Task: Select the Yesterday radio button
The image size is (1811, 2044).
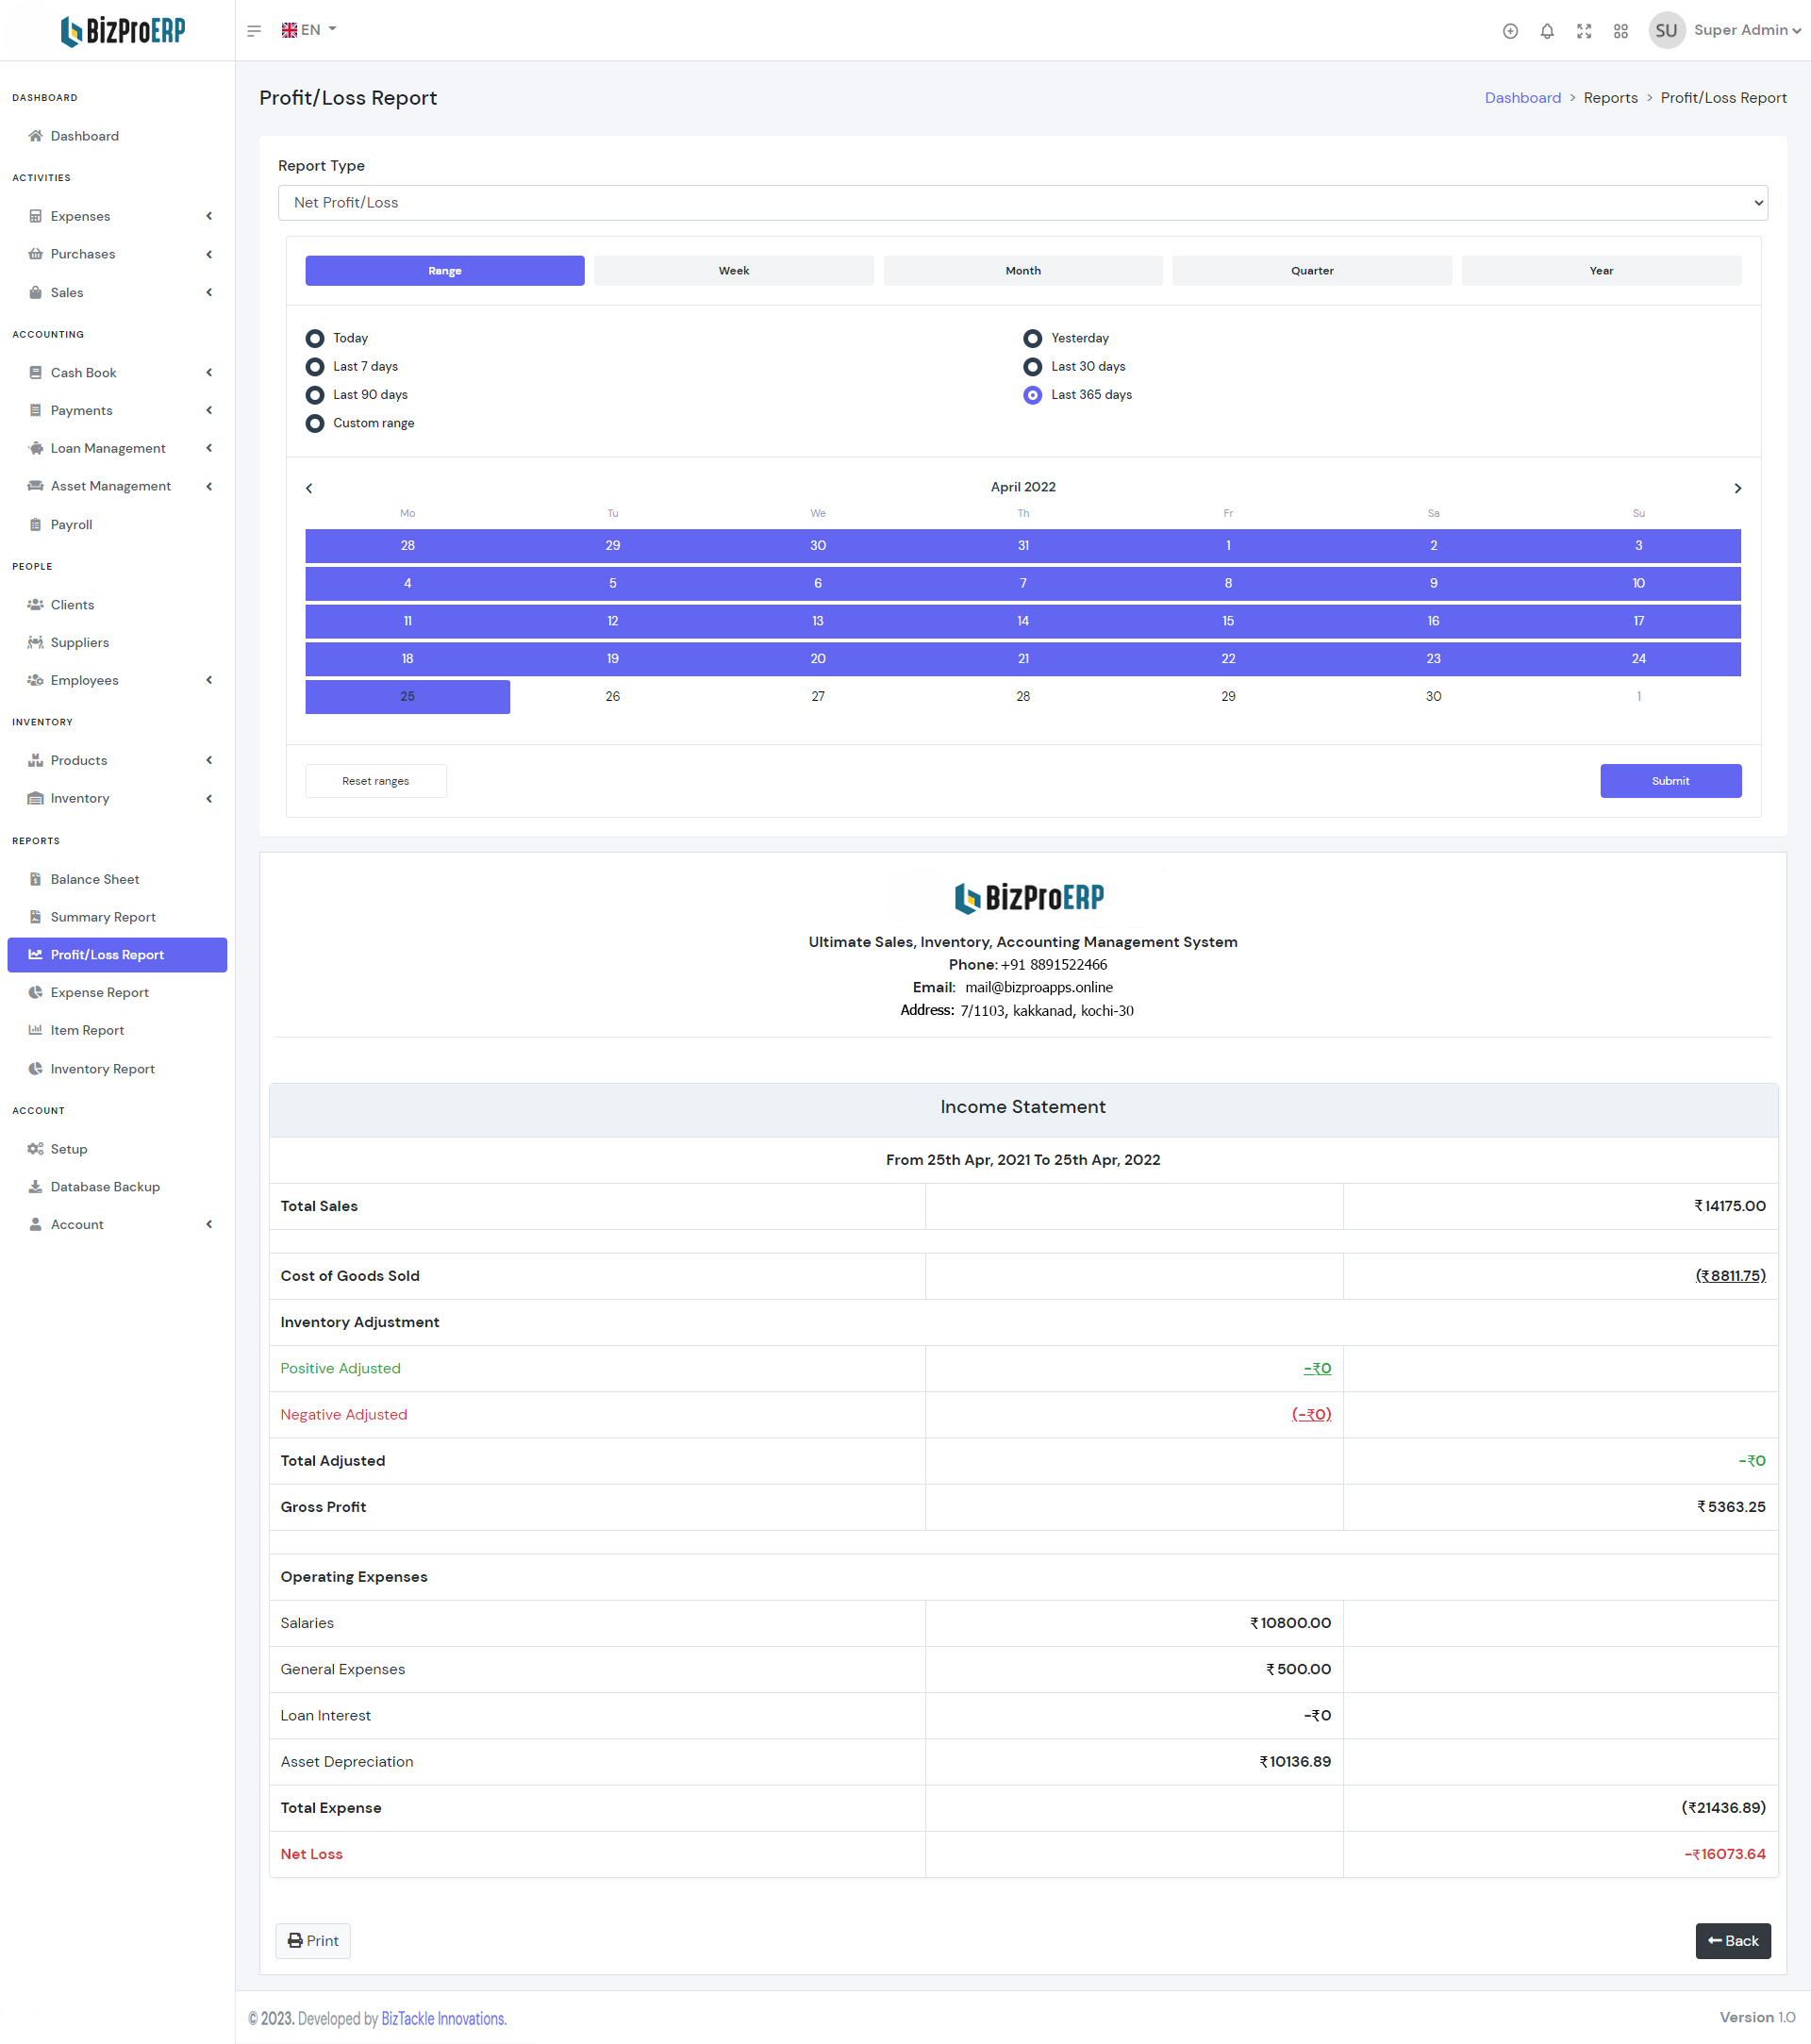Action: pyautogui.click(x=1033, y=338)
